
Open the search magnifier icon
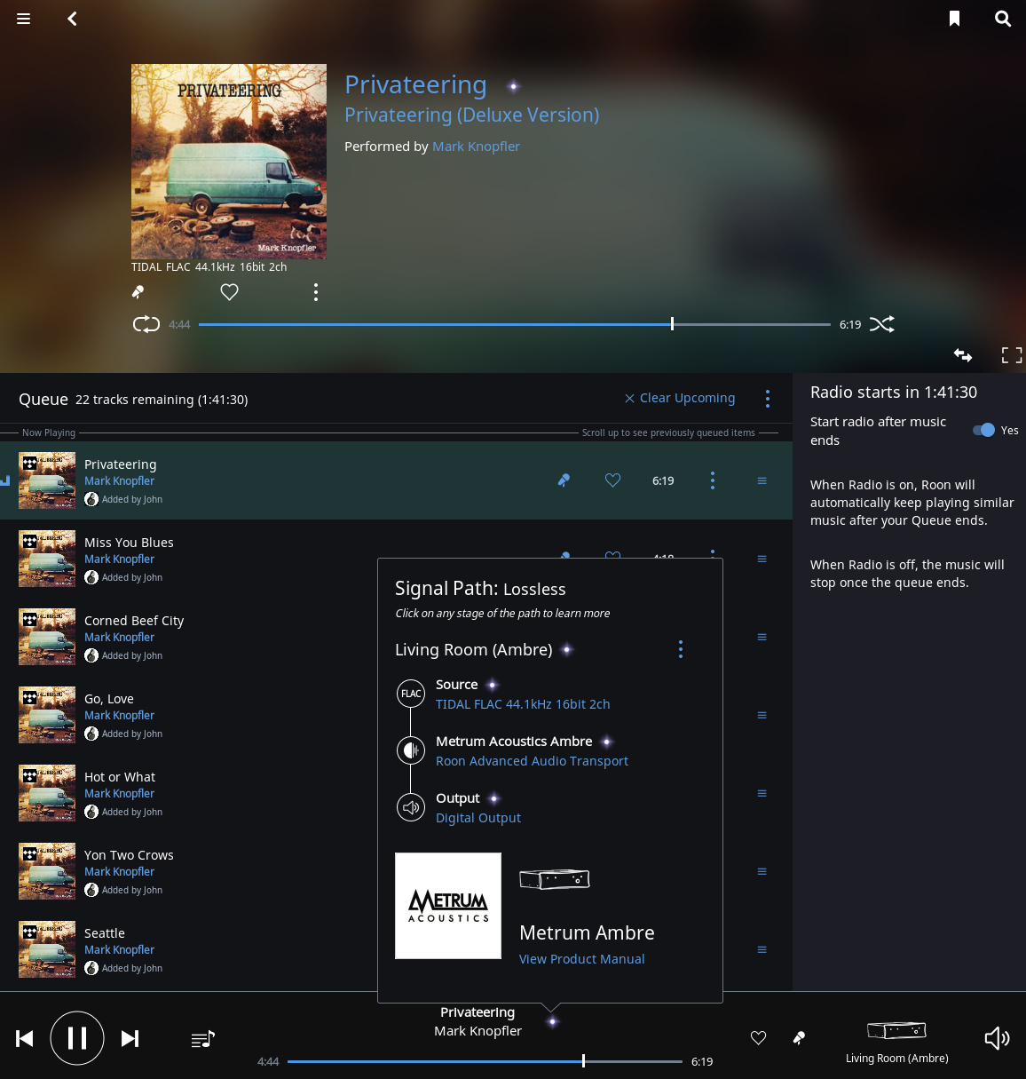pos(1003,19)
